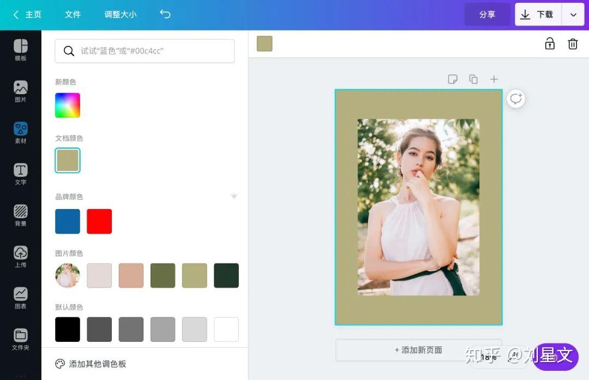Screen dimensions: 589x380
Task: Select the olive 文档颜色 document color swatch
Action: (67, 160)
